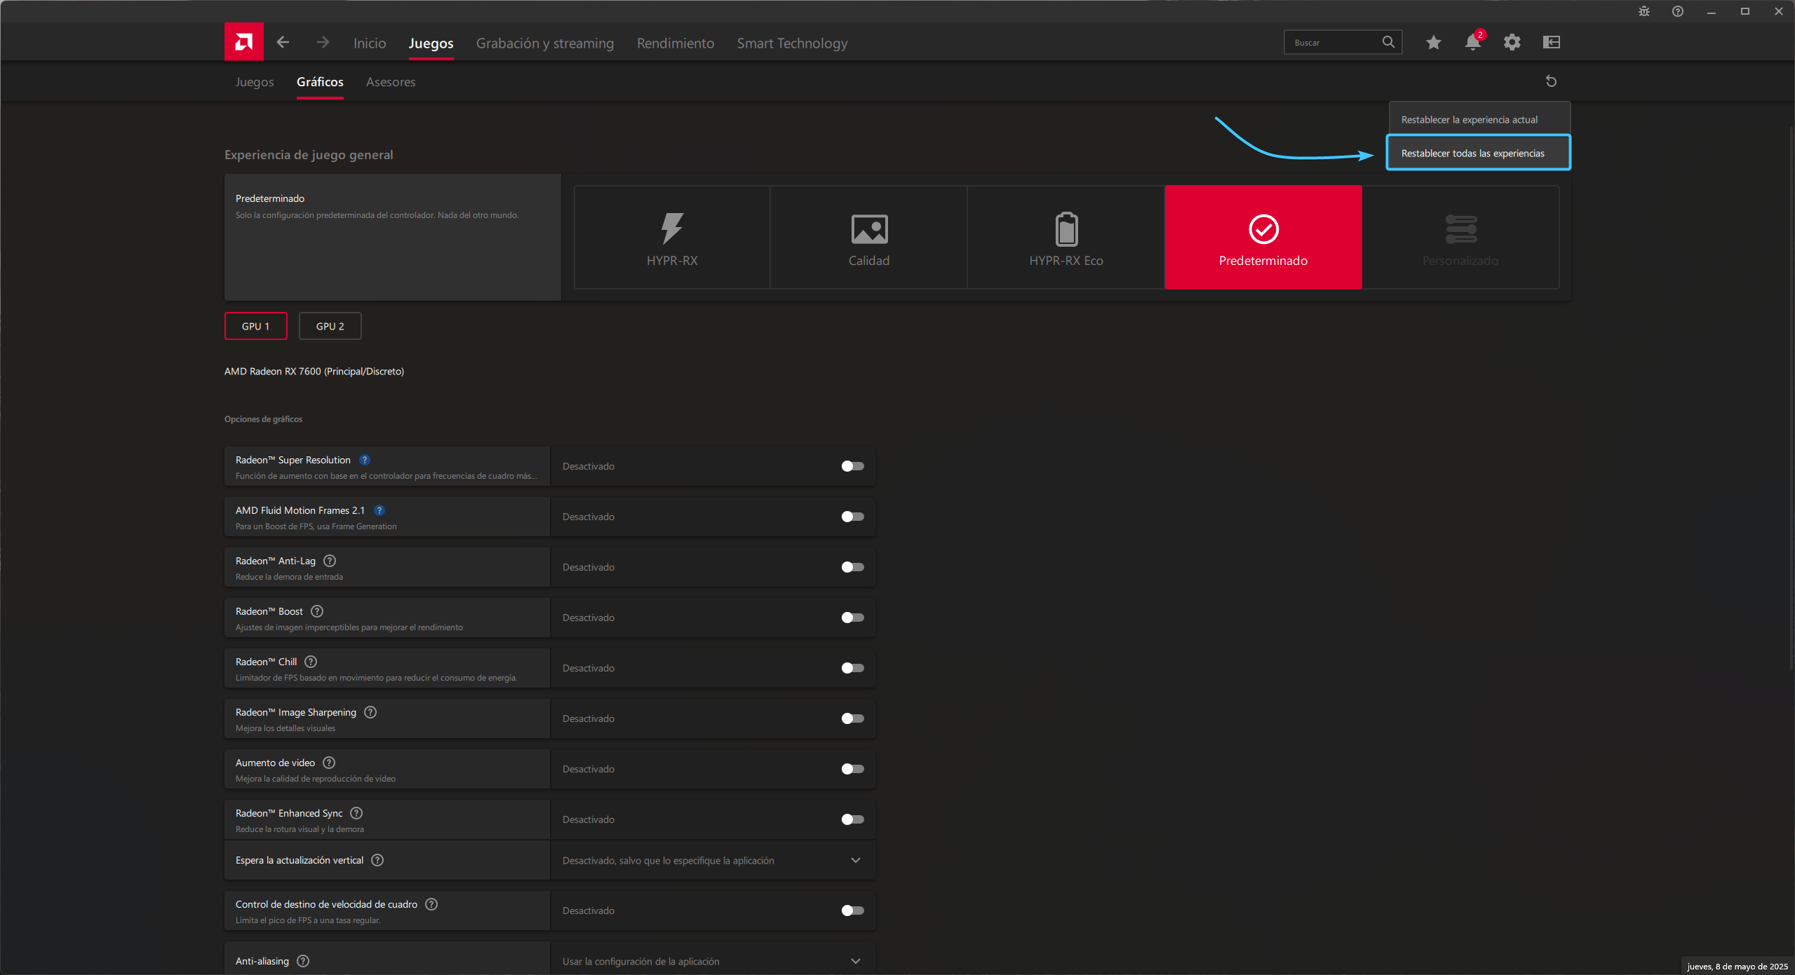Enable Control de destino de velocidad toggle

click(x=852, y=911)
